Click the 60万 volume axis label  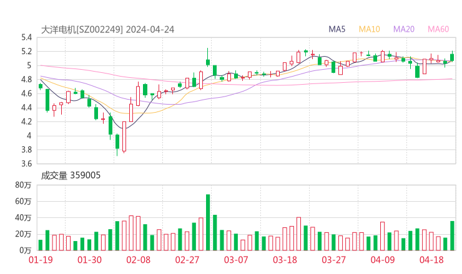(x=23, y=201)
